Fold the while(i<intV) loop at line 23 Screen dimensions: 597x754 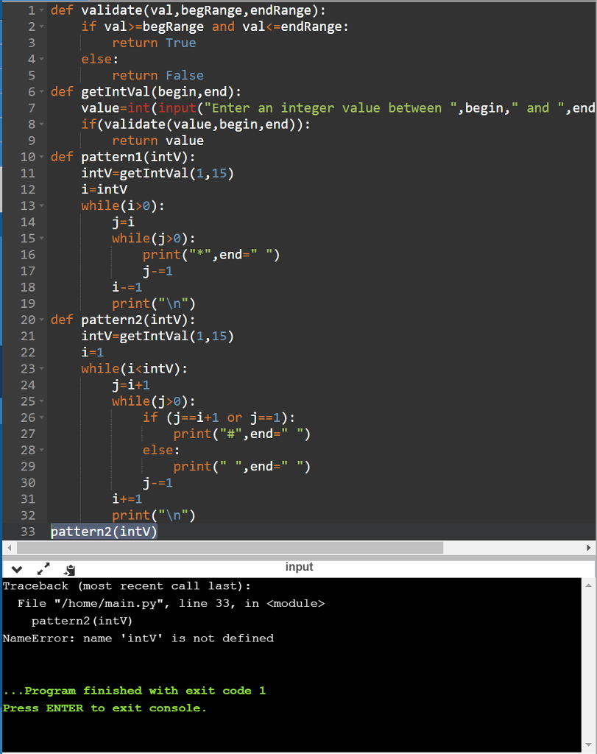coord(42,369)
